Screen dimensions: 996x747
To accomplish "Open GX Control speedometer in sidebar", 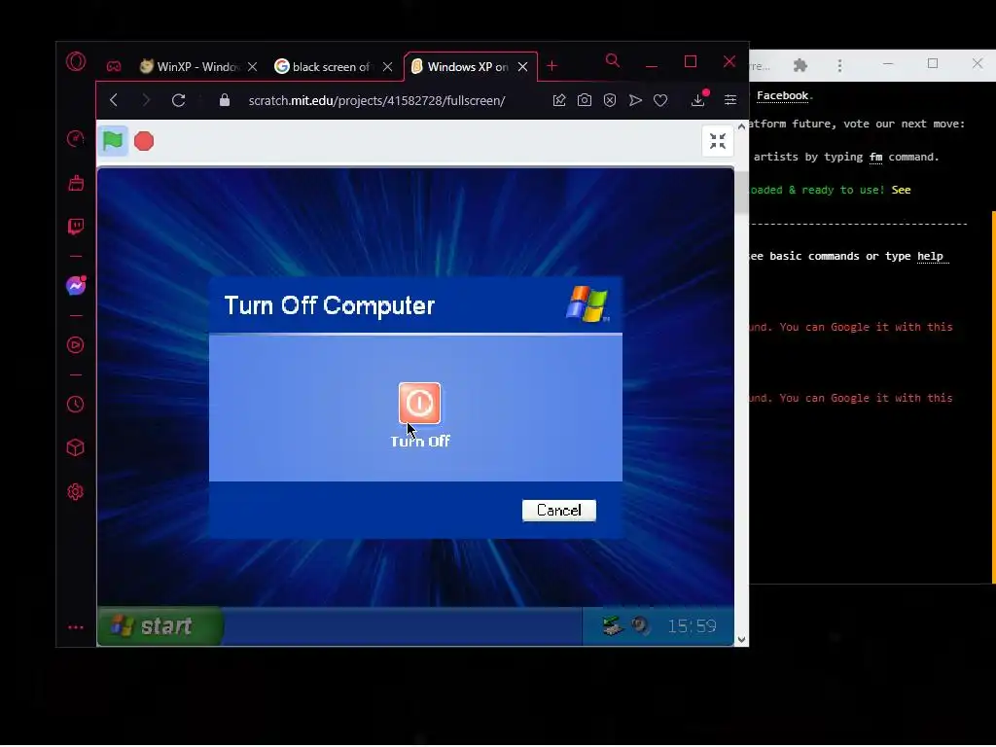I will tap(76, 138).
